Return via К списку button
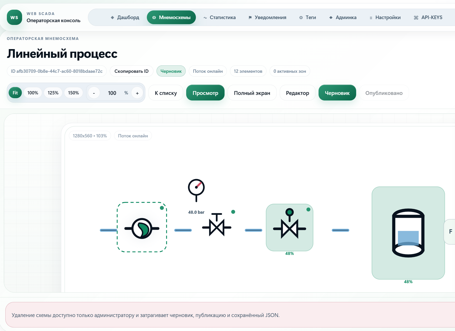455x331 pixels. [x=166, y=93]
